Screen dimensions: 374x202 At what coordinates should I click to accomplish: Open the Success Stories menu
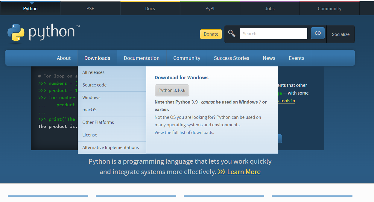pos(232,58)
